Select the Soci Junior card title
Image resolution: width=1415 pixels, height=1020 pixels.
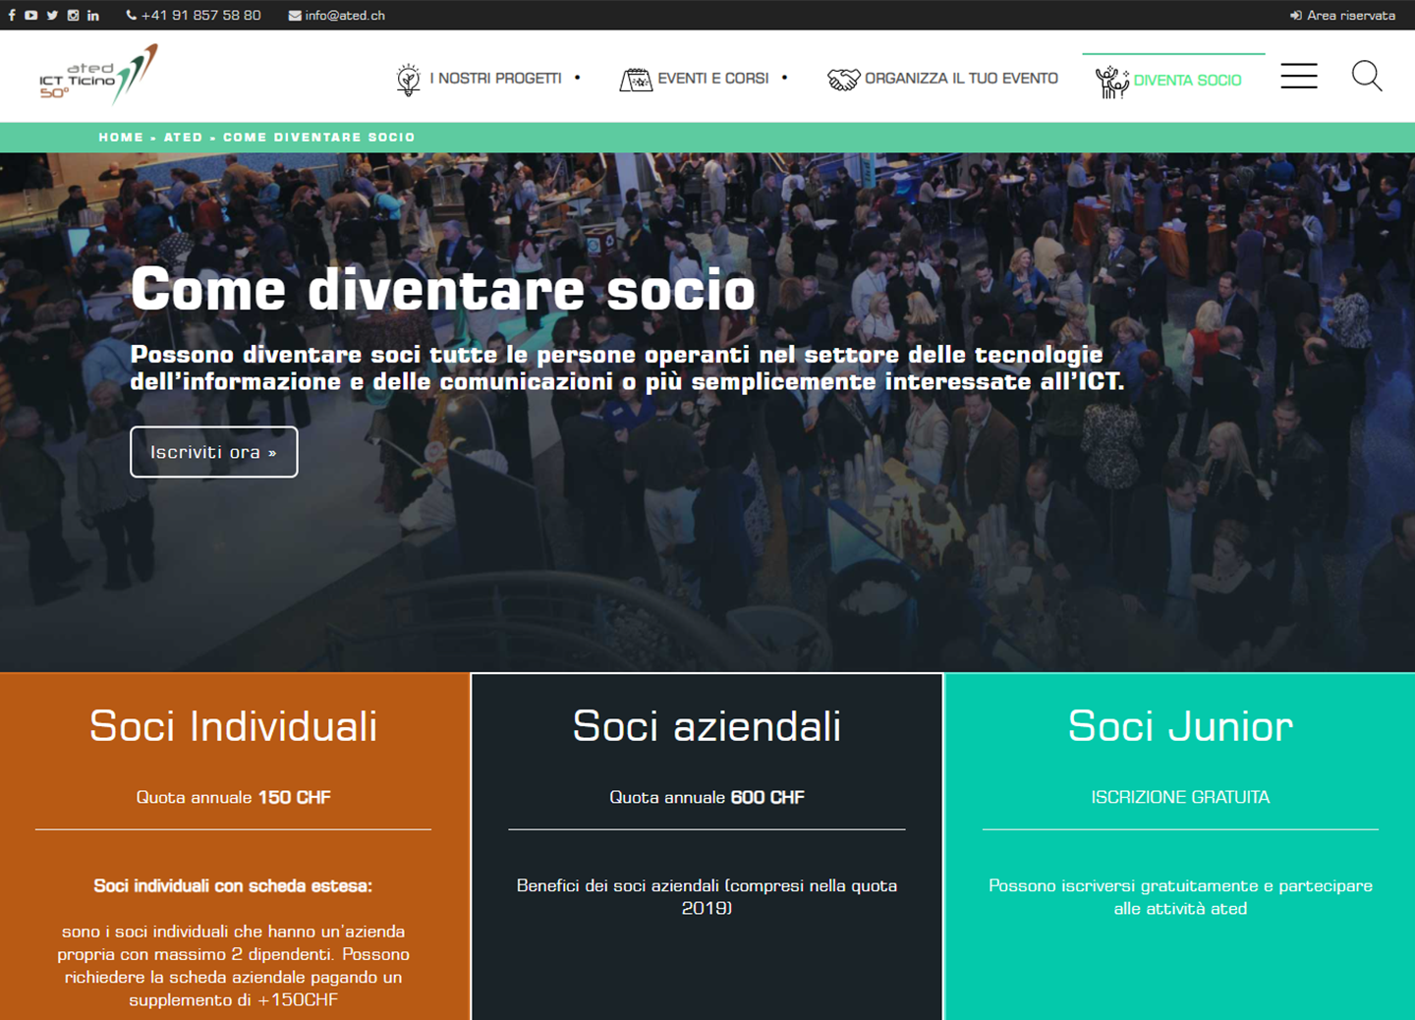point(1181,726)
